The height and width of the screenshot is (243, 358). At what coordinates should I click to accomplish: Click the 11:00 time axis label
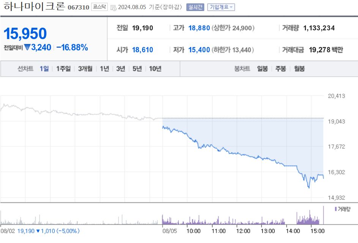[x=219, y=231]
